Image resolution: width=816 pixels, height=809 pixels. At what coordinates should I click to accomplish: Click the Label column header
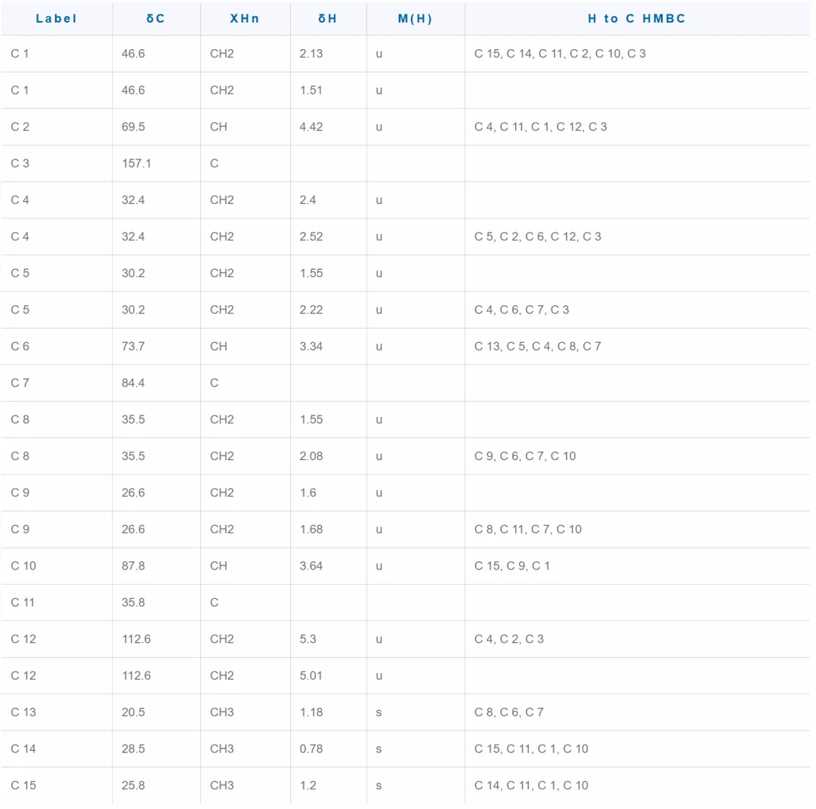pyautogui.click(x=56, y=19)
